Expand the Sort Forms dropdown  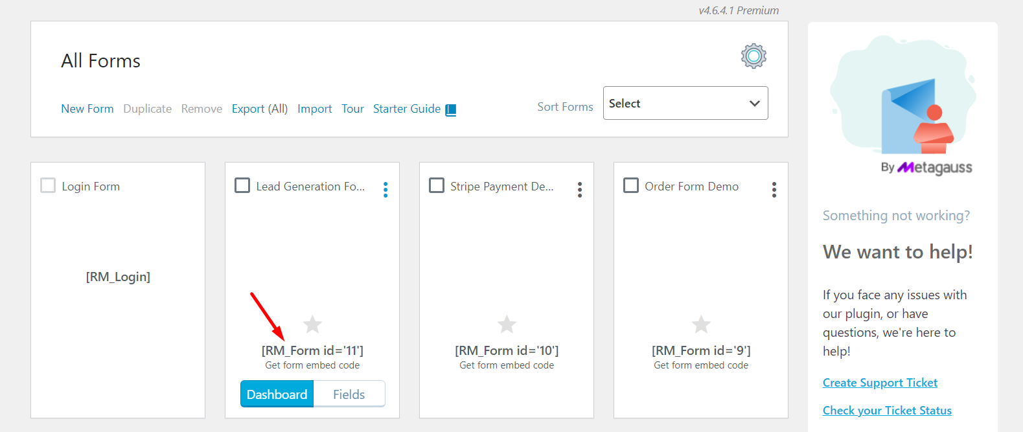click(685, 104)
